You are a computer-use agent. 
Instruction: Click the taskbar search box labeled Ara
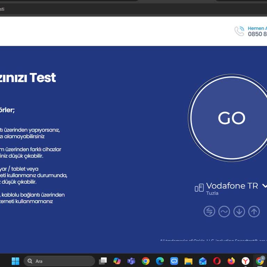click(59, 261)
